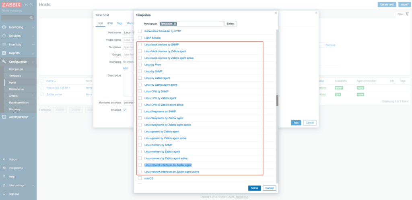The image size is (412, 200).
Task: Click the Configuration wrench icon
Action: click(x=4, y=62)
